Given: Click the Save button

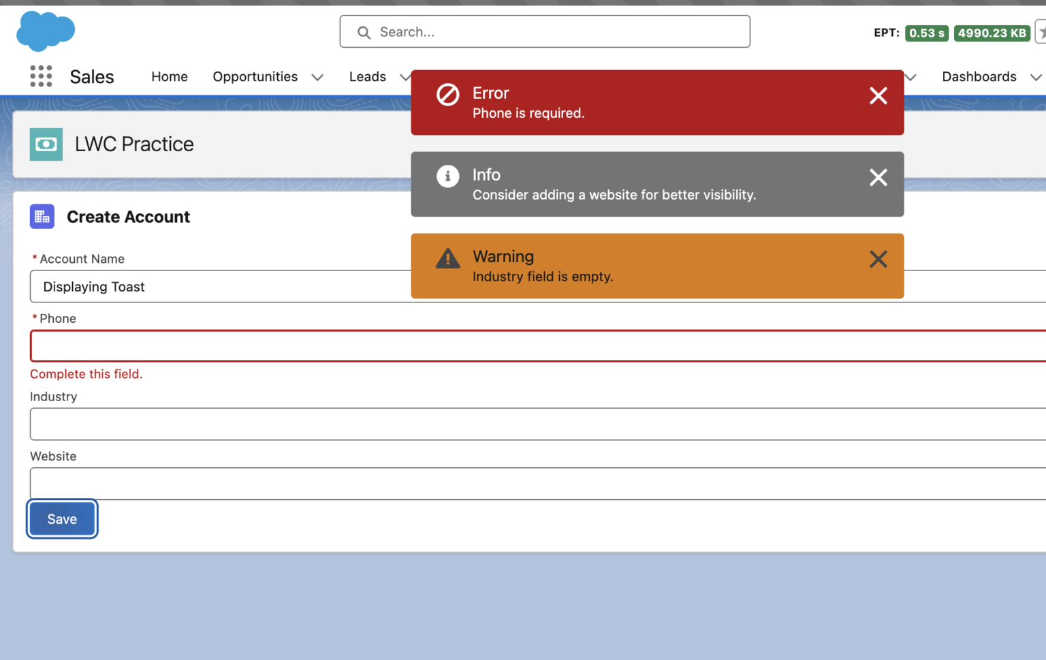Looking at the screenshot, I should (62, 518).
